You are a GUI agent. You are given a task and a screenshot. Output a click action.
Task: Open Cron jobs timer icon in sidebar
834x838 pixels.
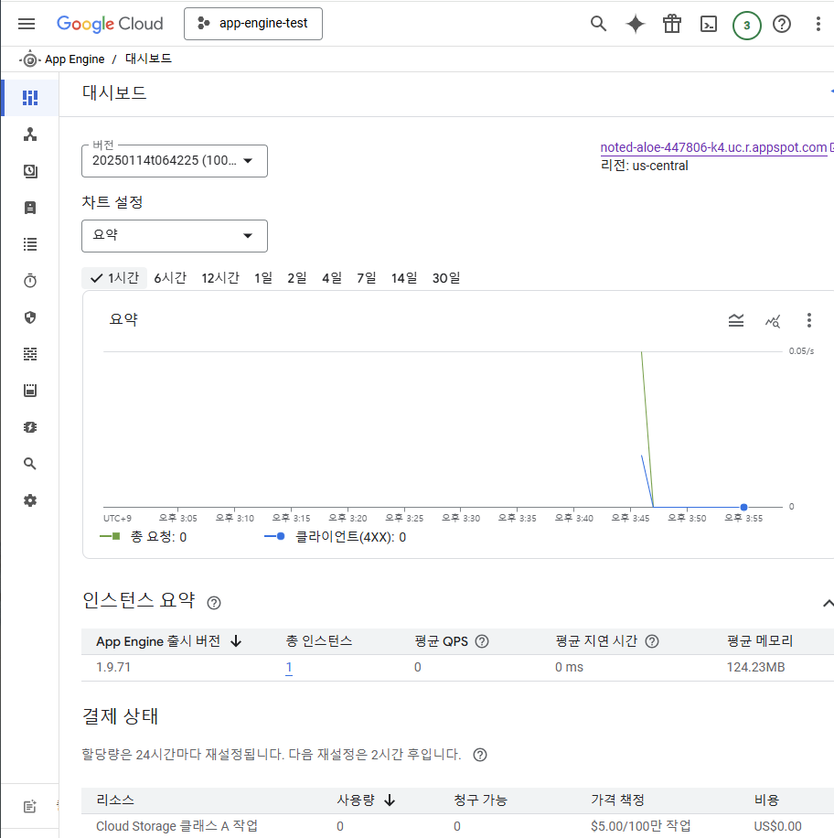[x=30, y=281]
